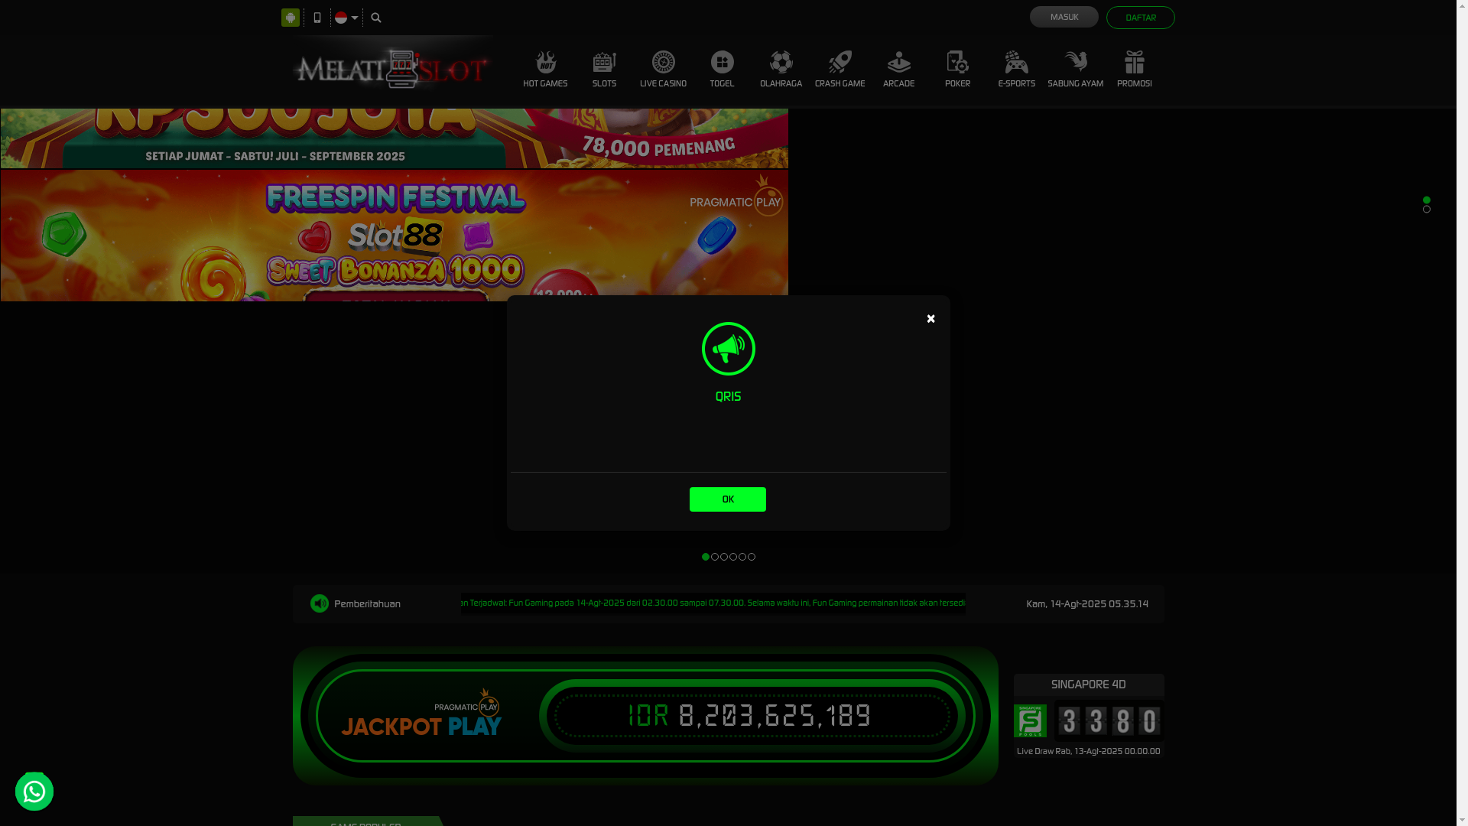Select second carousel dot indicator
1468x826 pixels.
pos(715,557)
